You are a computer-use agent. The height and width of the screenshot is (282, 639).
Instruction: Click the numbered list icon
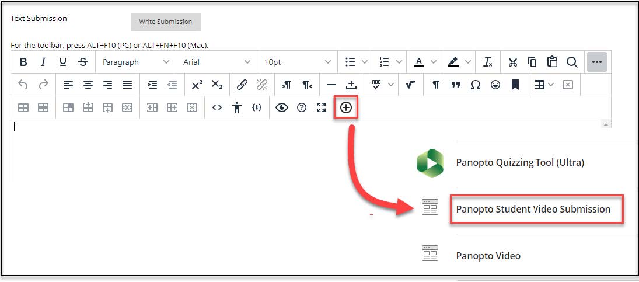385,62
